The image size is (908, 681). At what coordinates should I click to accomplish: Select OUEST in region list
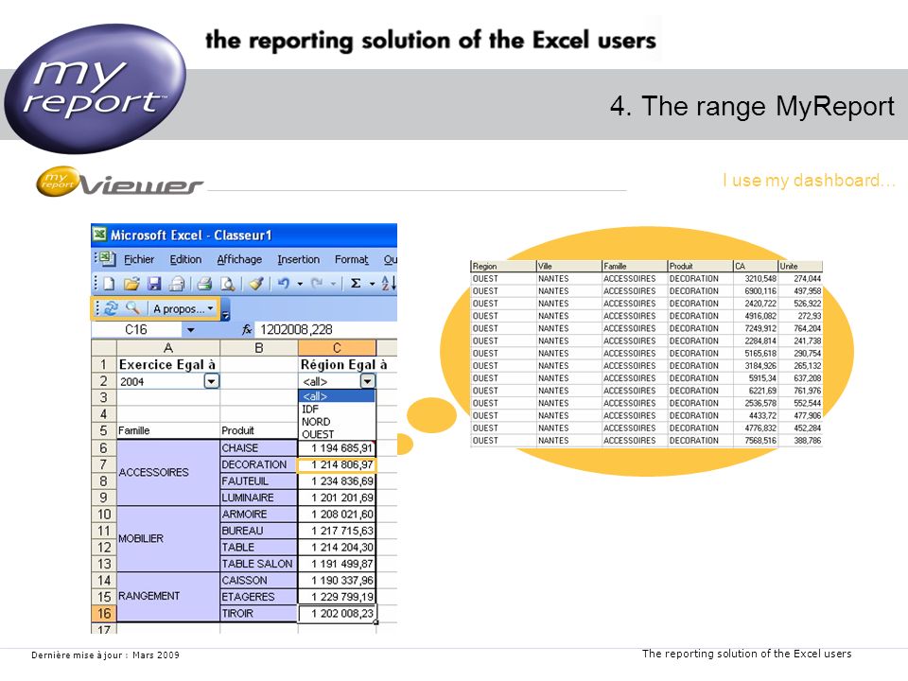(337, 434)
